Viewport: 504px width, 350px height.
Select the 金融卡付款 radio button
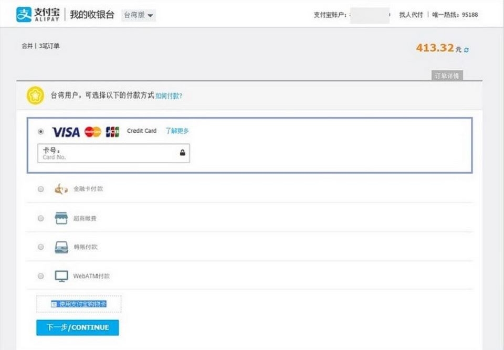click(41, 189)
